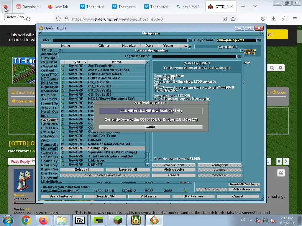The image size is (302, 226).
Task: Click the content list scrollbar thumb
Action: [147, 158]
